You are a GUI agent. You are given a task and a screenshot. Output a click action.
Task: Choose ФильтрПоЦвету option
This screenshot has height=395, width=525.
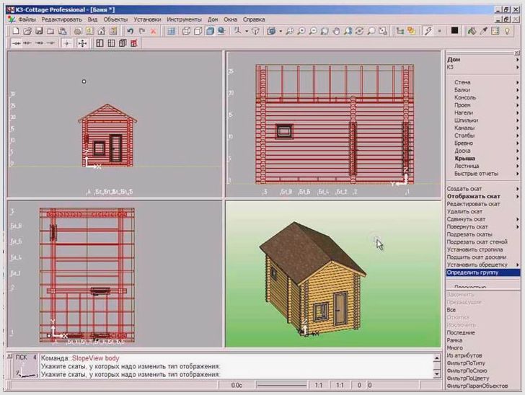468,378
